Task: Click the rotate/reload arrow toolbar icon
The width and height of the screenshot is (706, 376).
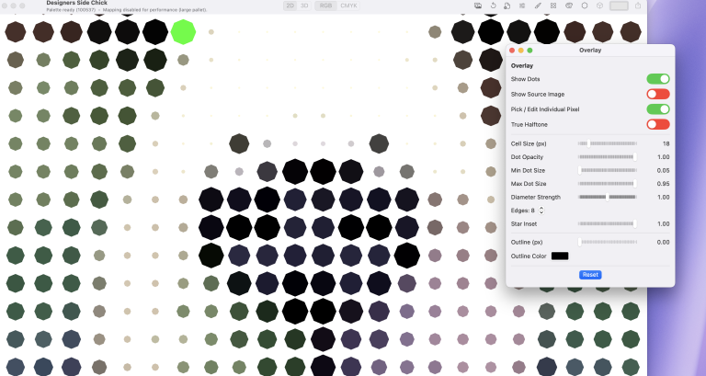Action: pyautogui.click(x=493, y=6)
